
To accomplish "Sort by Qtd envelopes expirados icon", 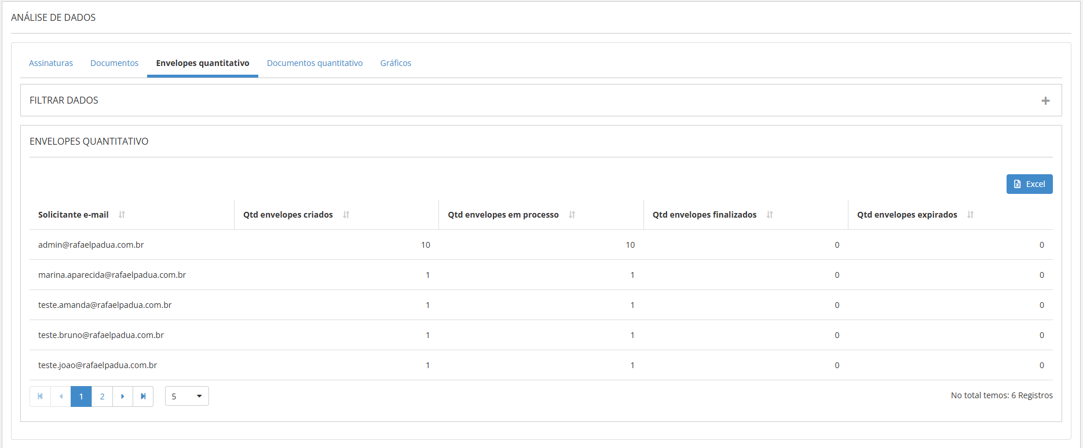I will pos(970,215).
